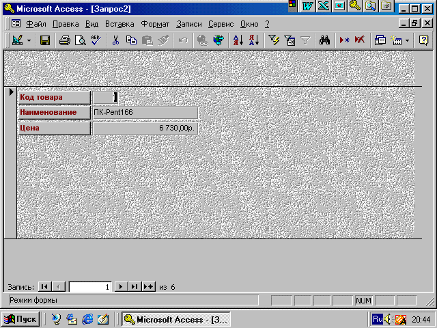
Task: Go to the next record button
Action: pos(121,287)
